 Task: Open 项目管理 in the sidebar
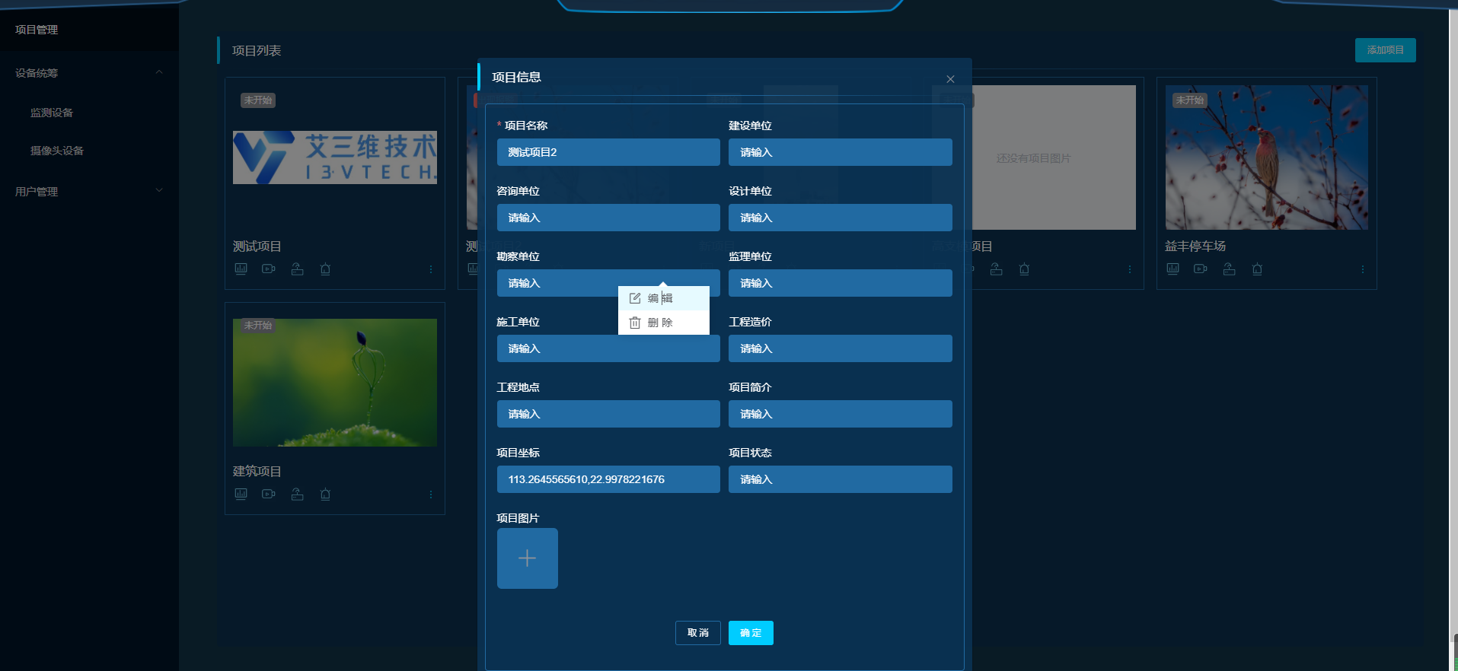point(89,30)
